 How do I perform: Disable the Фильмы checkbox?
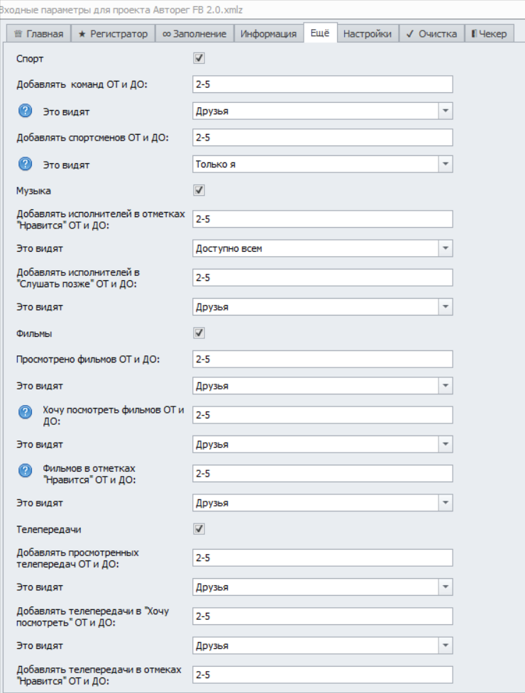point(199,333)
